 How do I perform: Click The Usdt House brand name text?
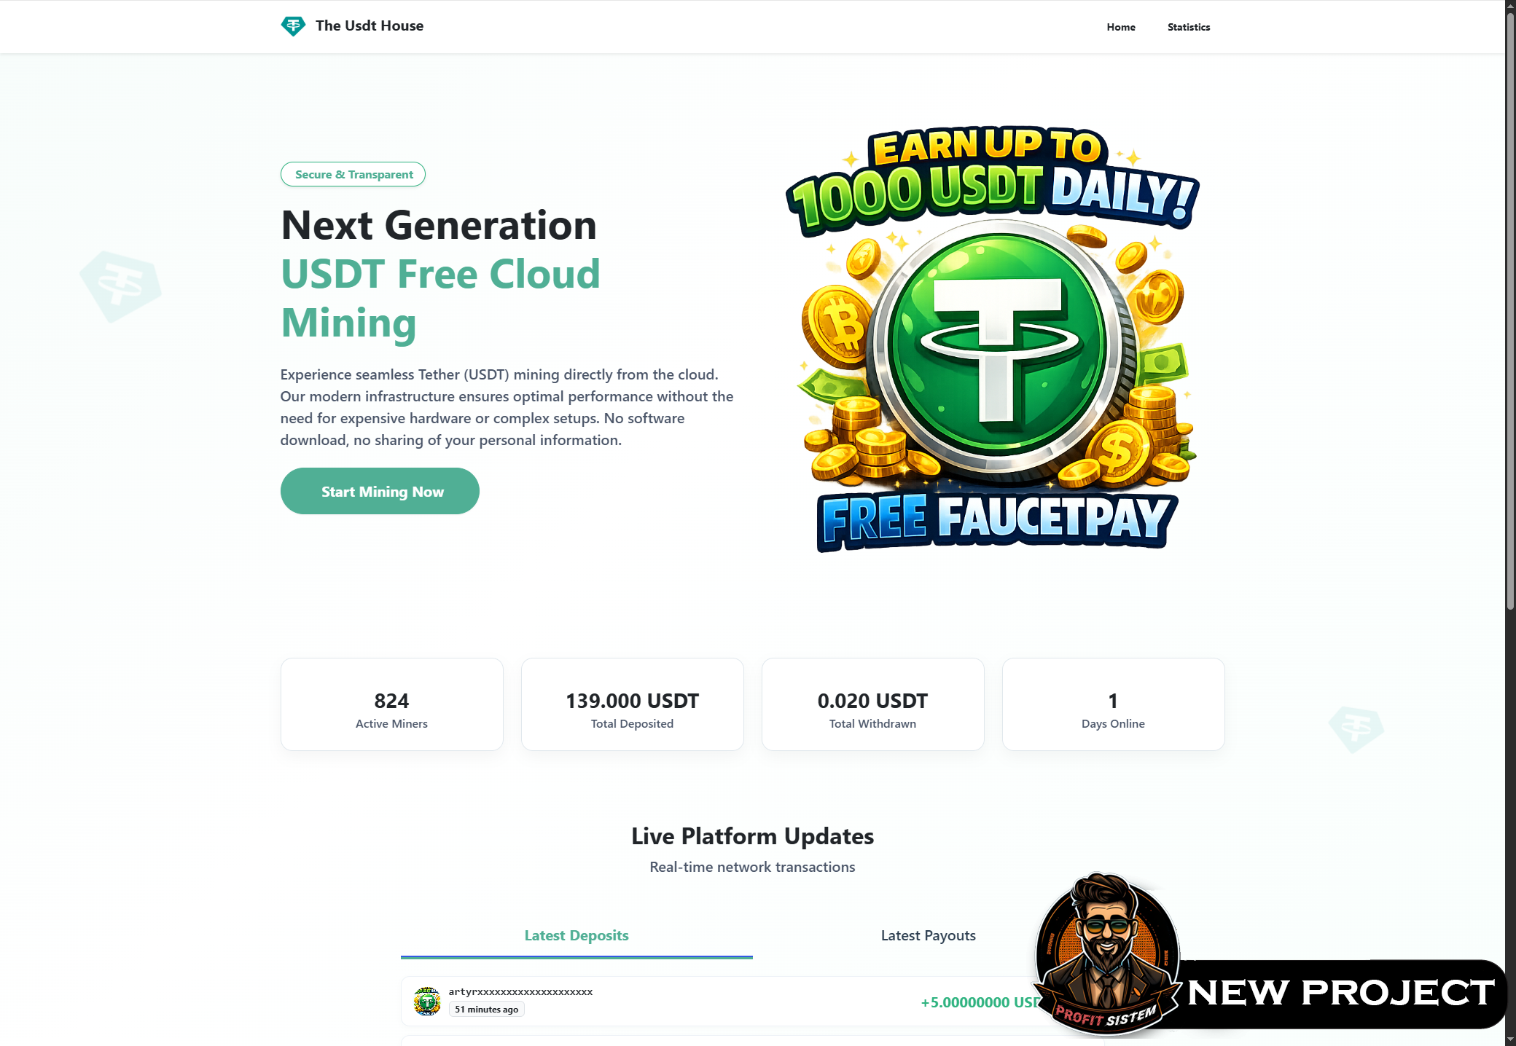click(x=370, y=26)
